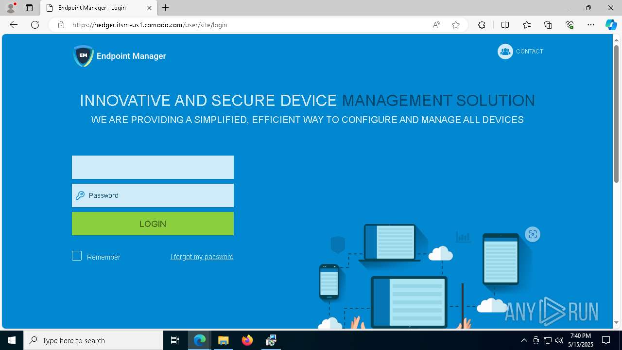Image resolution: width=622 pixels, height=350 pixels.
Task: Select the 'Endpoint Manager - Login' tab
Action: tap(99, 8)
